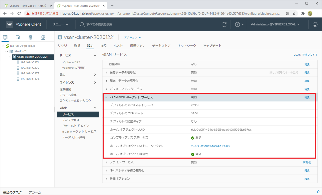Click the vSphere Client vm logo
The height and width of the screenshot is (195, 322).
10,24
